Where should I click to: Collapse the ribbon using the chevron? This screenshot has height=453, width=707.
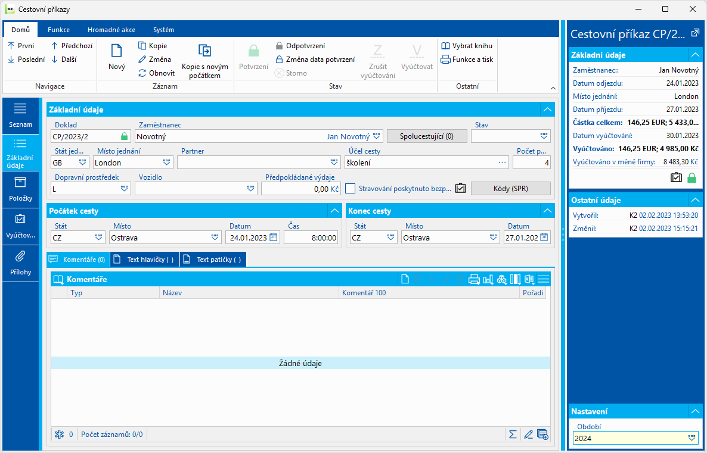pyautogui.click(x=553, y=88)
